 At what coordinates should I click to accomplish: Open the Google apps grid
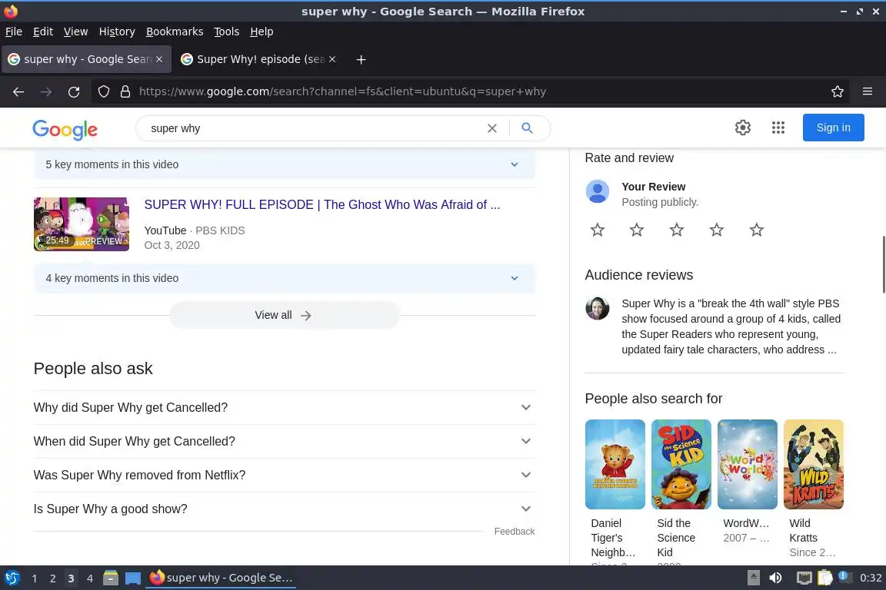click(778, 128)
